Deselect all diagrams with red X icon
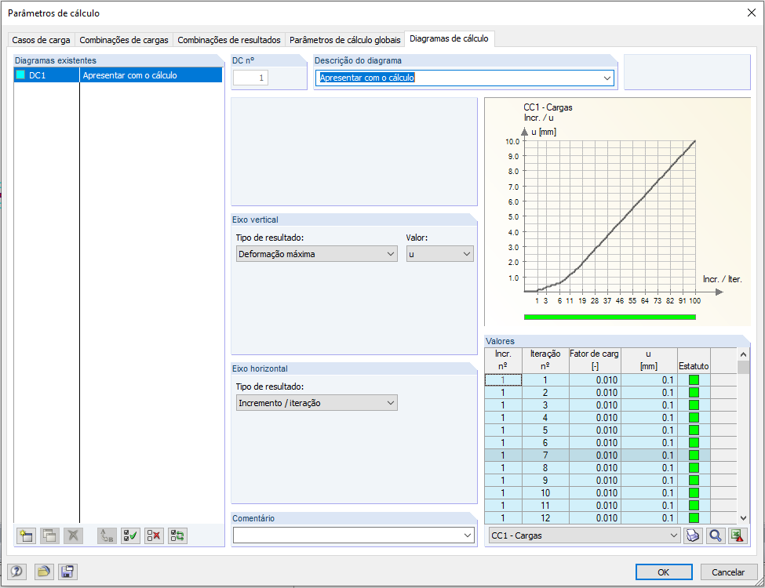The image size is (765, 588). click(x=154, y=535)
